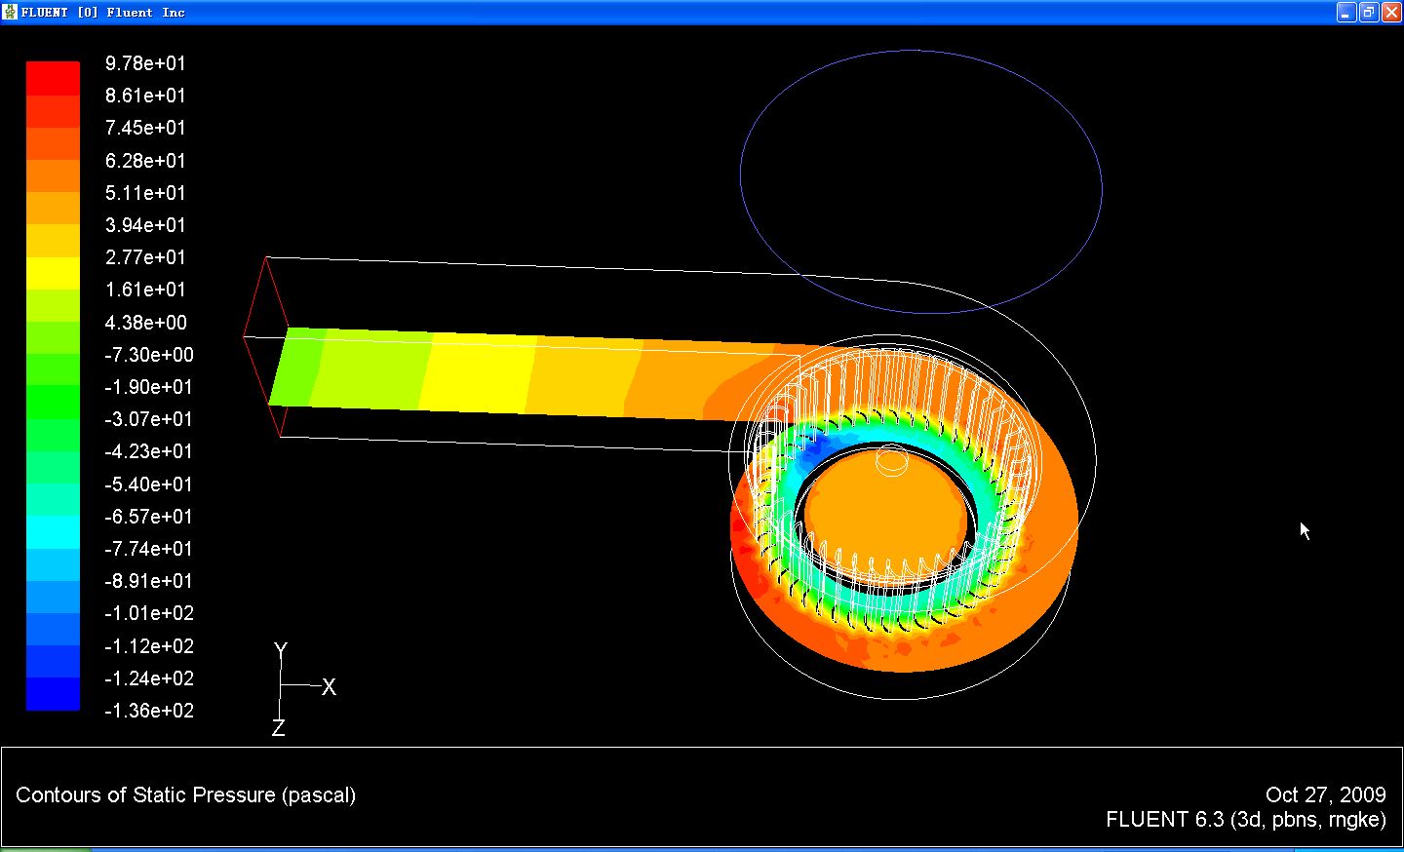1404x852 pixels.
Task: Click the -1.36e+02 minimum legend value
Action: pyautogui.click(x=149, y=711)
